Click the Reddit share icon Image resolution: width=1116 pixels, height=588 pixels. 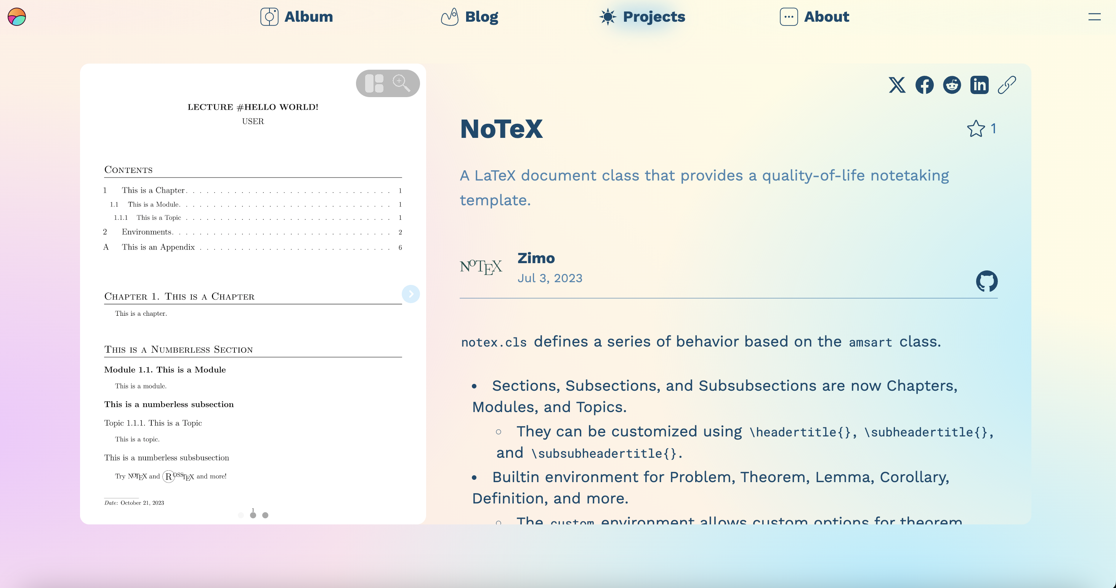[952, 85]
